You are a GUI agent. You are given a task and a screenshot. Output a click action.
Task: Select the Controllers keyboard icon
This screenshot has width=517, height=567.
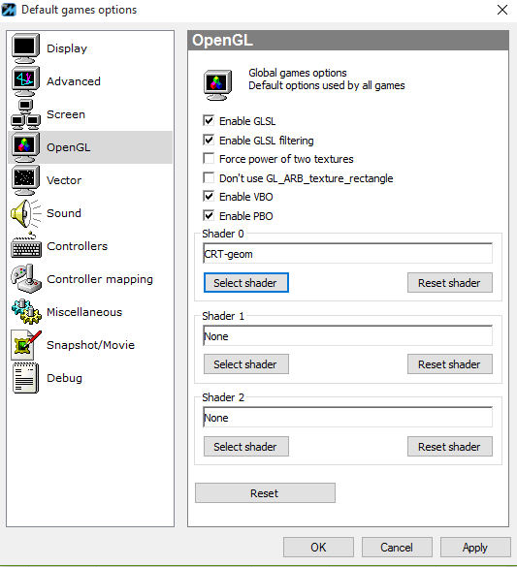click(x=26, y=246)
